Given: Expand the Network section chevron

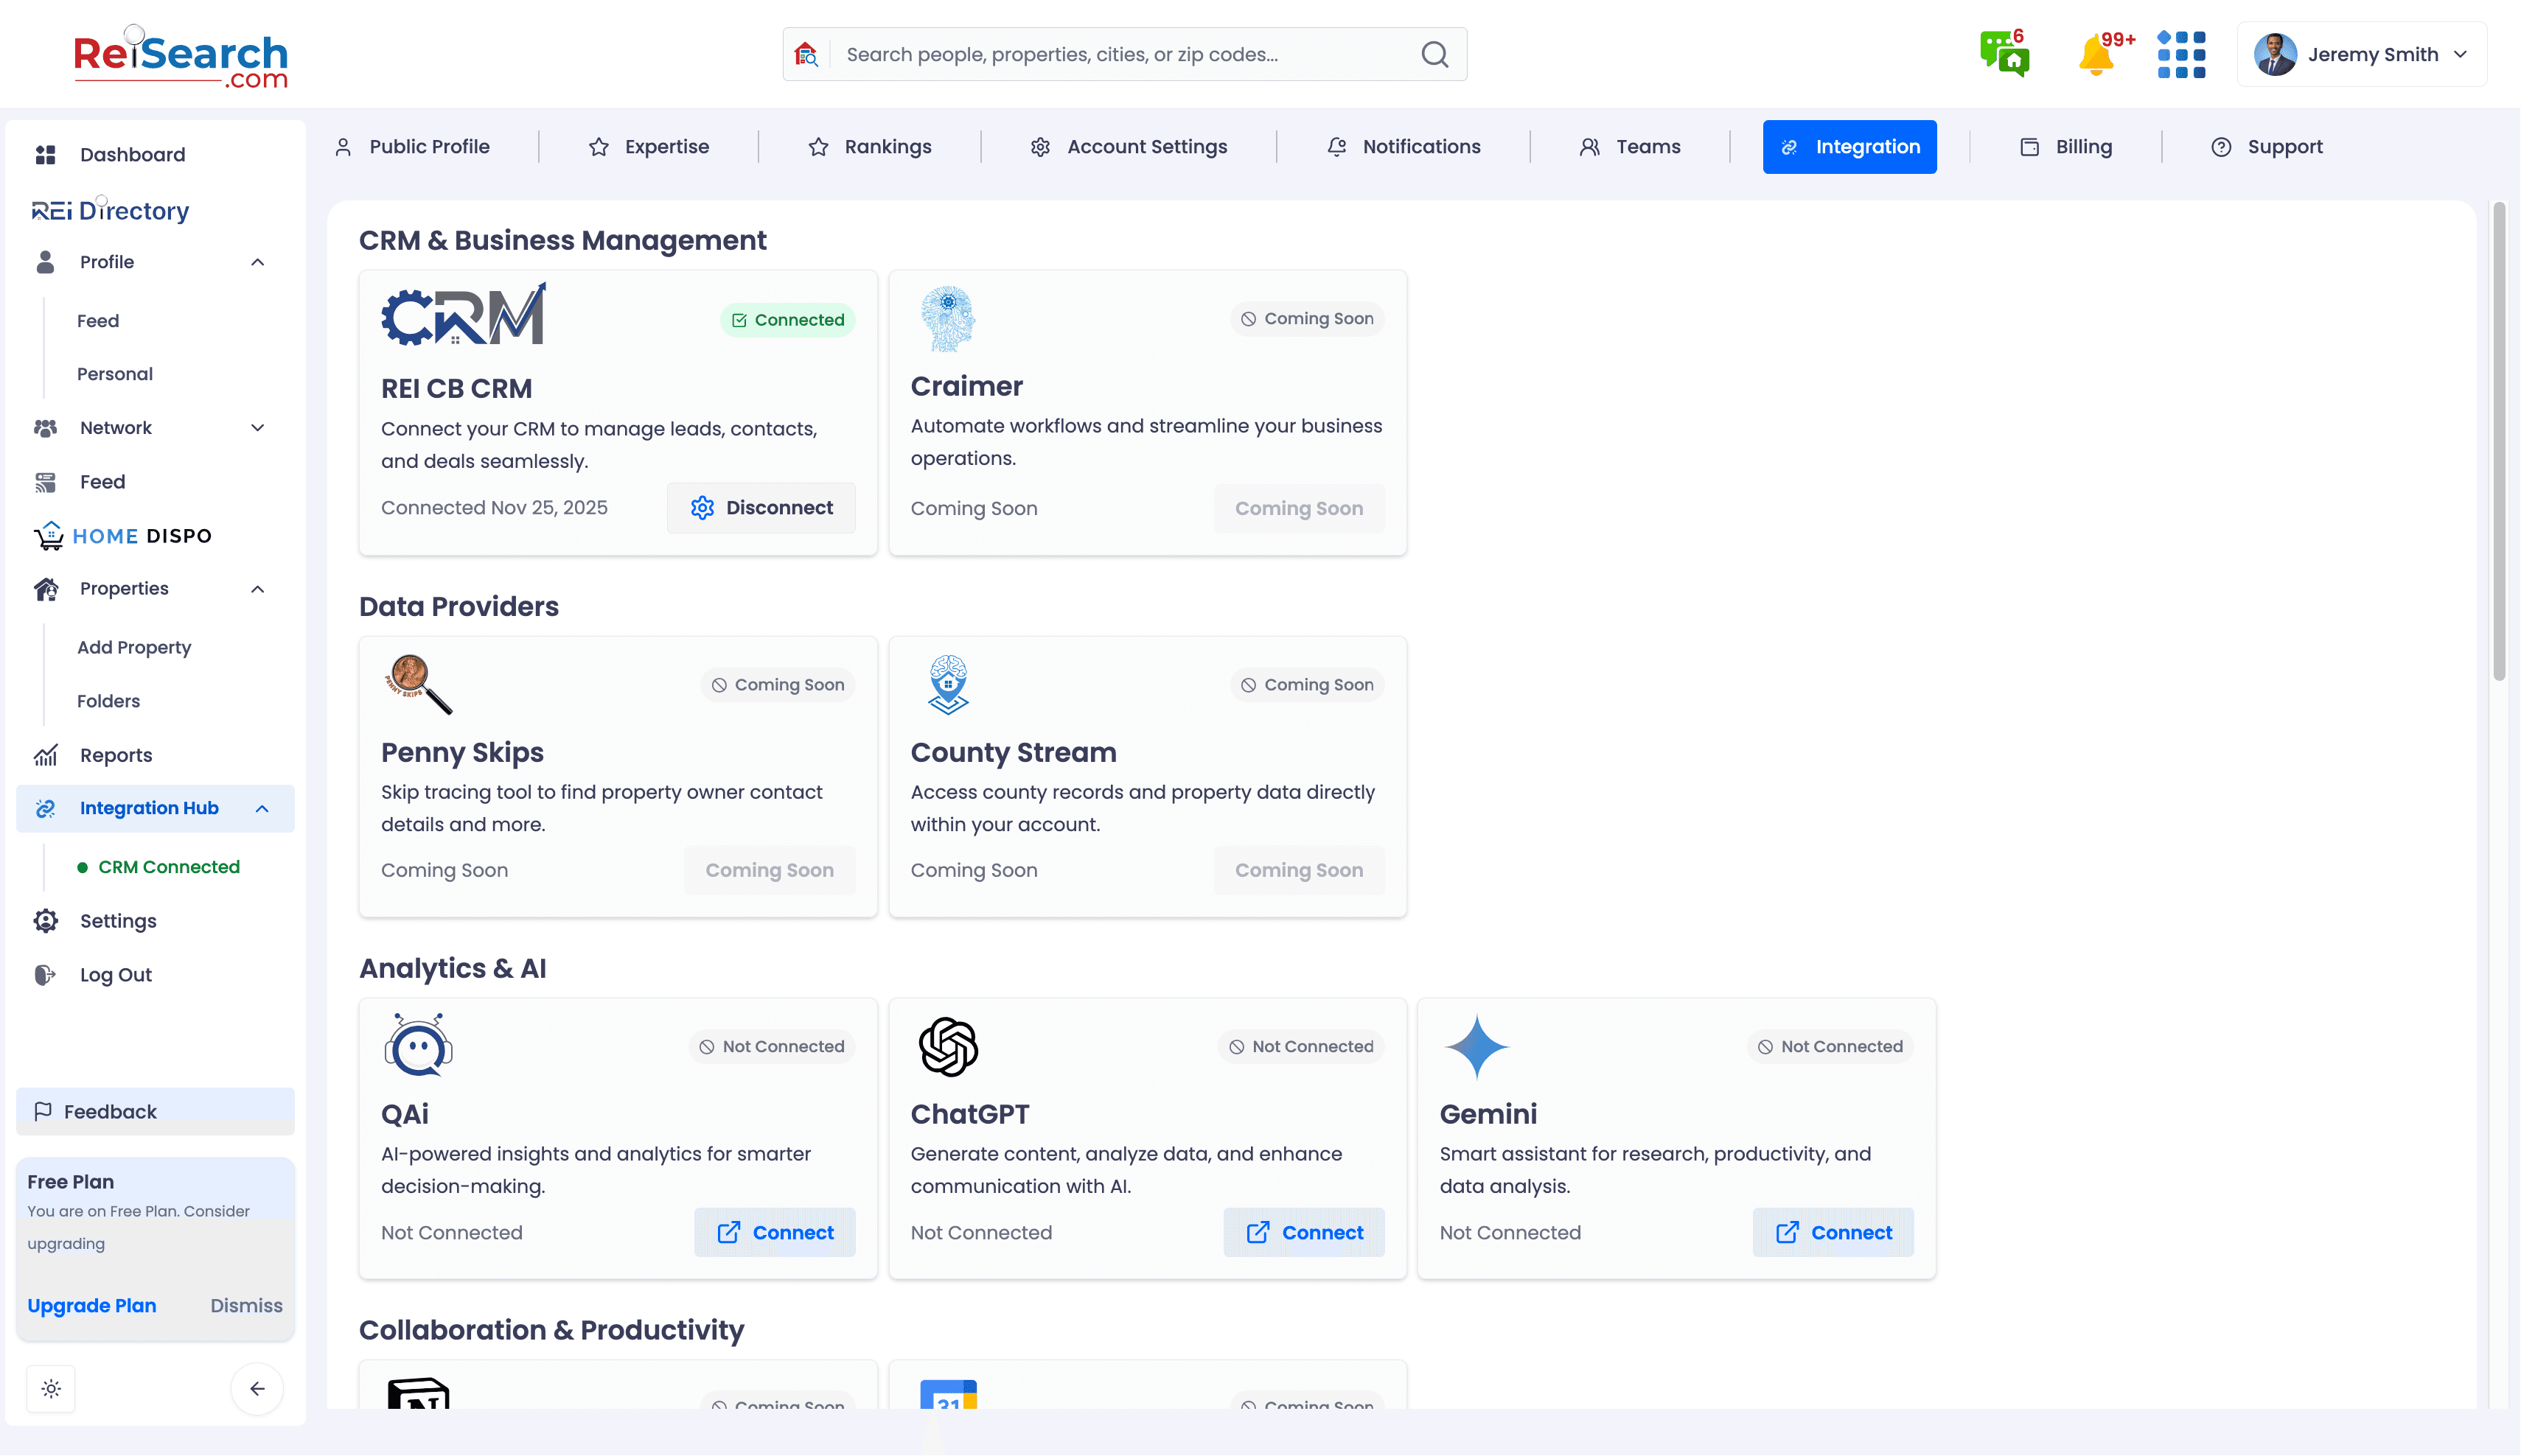Looking at the screenshot, I should [x=257, y=428].
